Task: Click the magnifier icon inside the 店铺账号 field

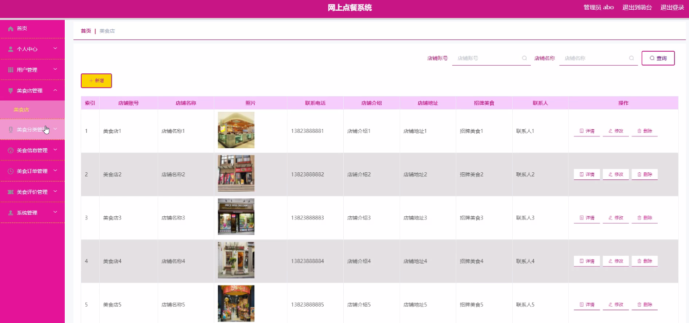Action: [x=524, y=58]
